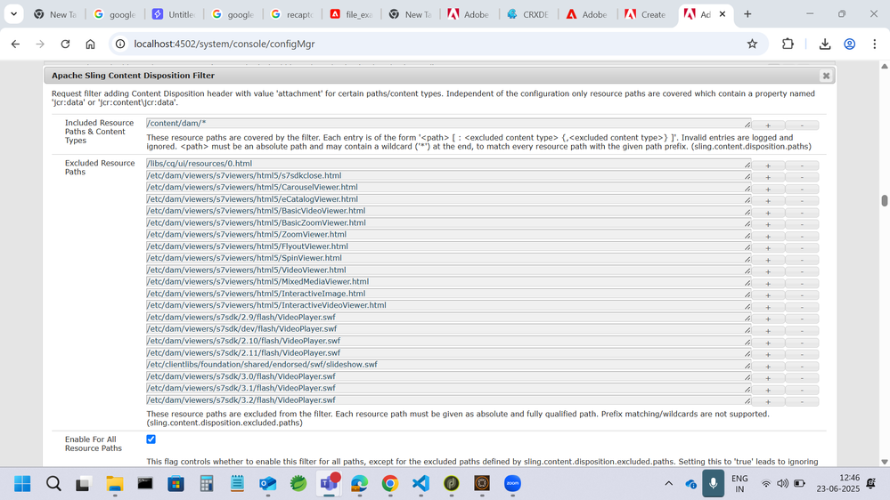Add entry after /content/dam/* path
Image resolution: width=890 pixels, height=500 pixels.
[768, 125]
